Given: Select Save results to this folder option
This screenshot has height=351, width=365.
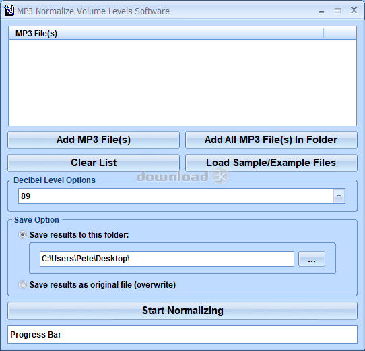Looking at the screenshot, I should [x=22, y=234].
